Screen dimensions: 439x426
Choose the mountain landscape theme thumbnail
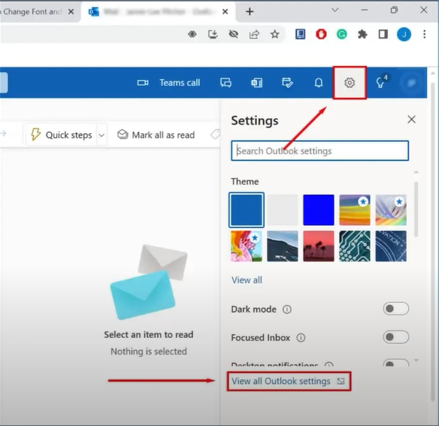(x=282, y=246)
